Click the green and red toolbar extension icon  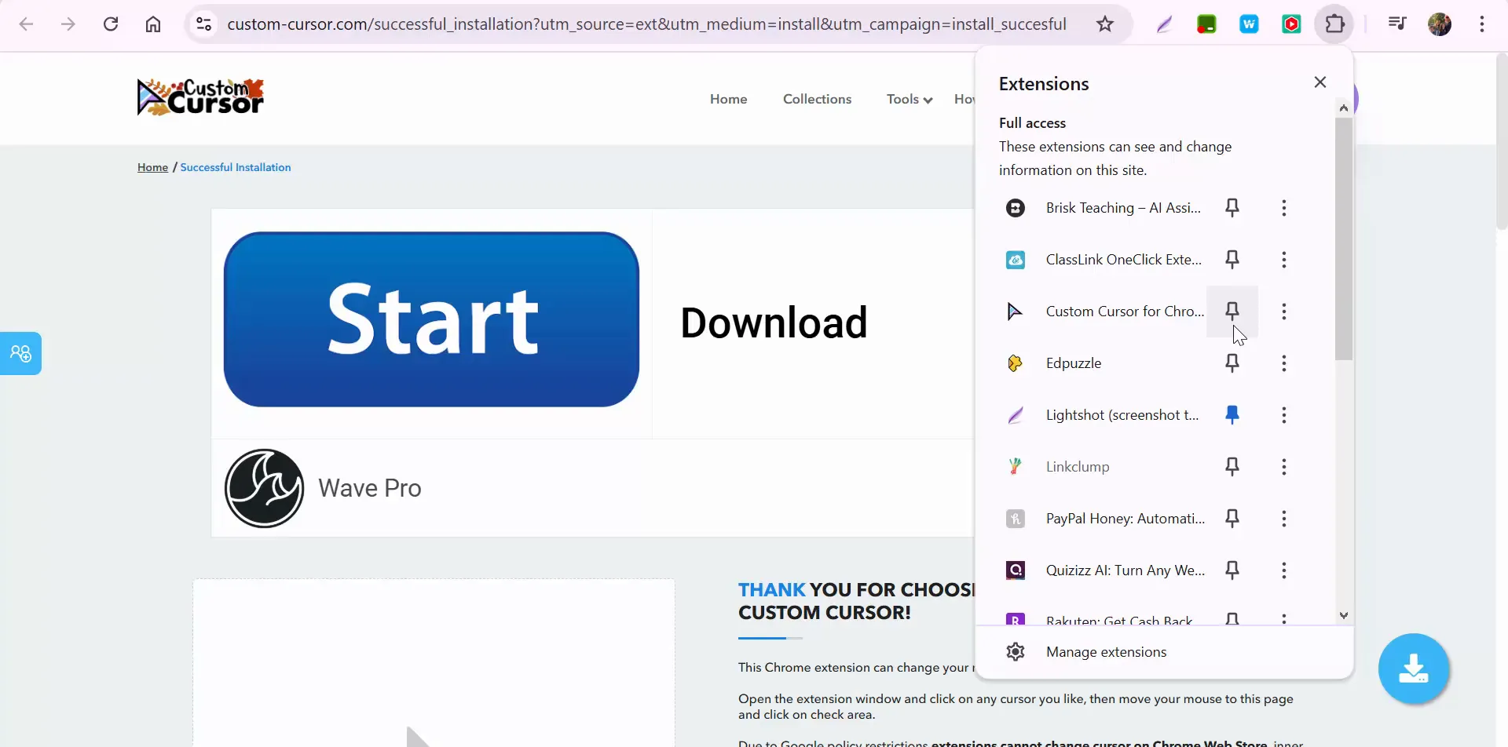(x=1207, y=24)
